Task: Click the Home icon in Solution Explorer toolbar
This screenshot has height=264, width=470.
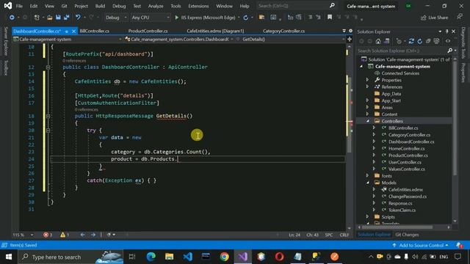Action: point(378,41)
